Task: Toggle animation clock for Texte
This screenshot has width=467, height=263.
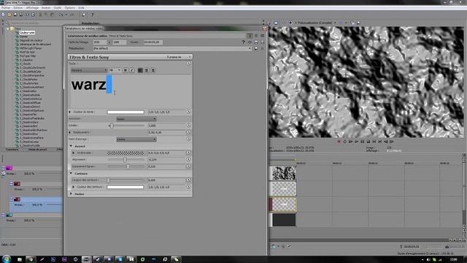Action: [189, 64]
